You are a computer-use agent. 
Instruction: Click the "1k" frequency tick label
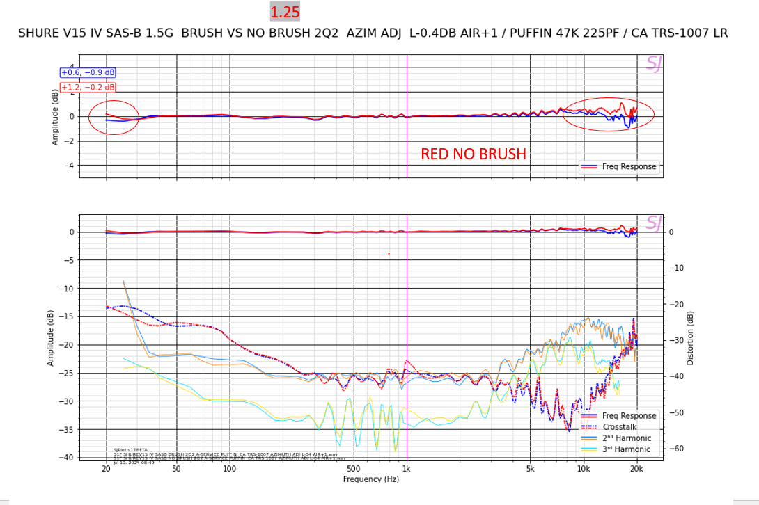pyautogui.click(x=407, y=468)
